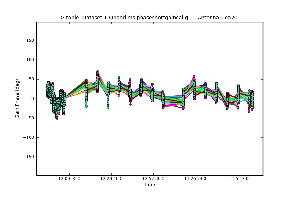Click the −150 y-axis tick label
This screenshot has width=292, height=219.
point(28,157)
